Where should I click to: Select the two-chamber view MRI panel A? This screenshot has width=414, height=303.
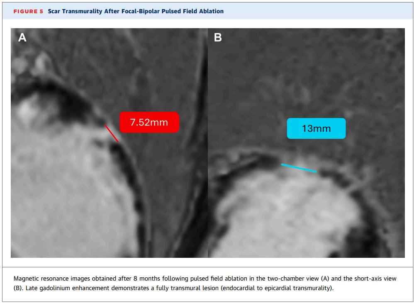click(110, 143)
